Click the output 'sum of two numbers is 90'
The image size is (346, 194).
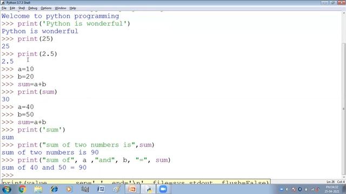tap(50, 153)
